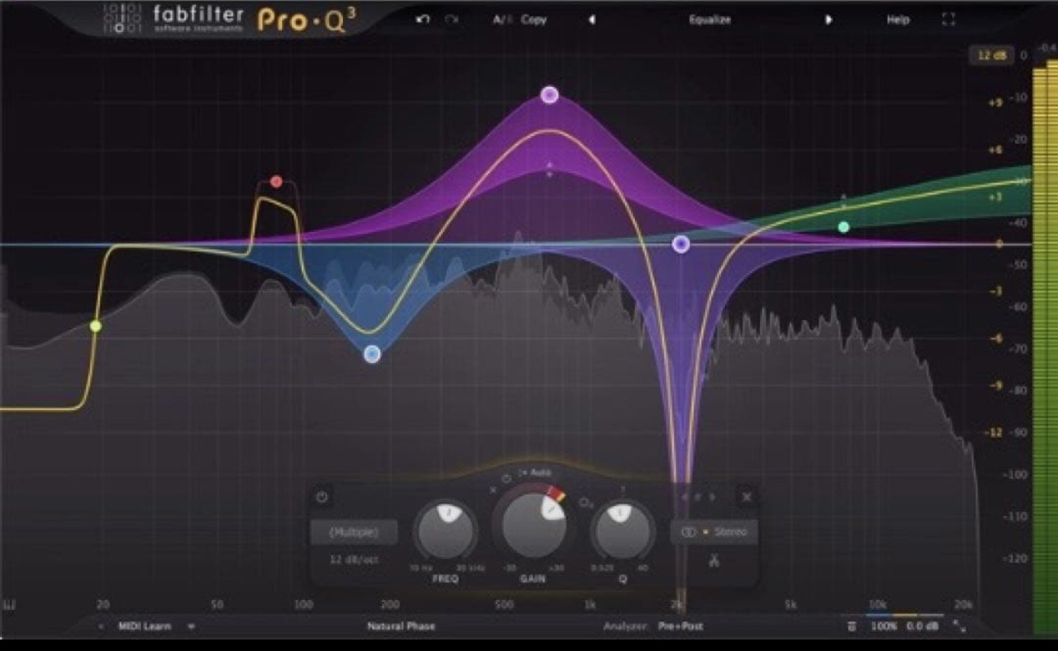This screenshot has width=1058, height=651.
Task: Click the undo arrow icon
Action: pos(423,19)
